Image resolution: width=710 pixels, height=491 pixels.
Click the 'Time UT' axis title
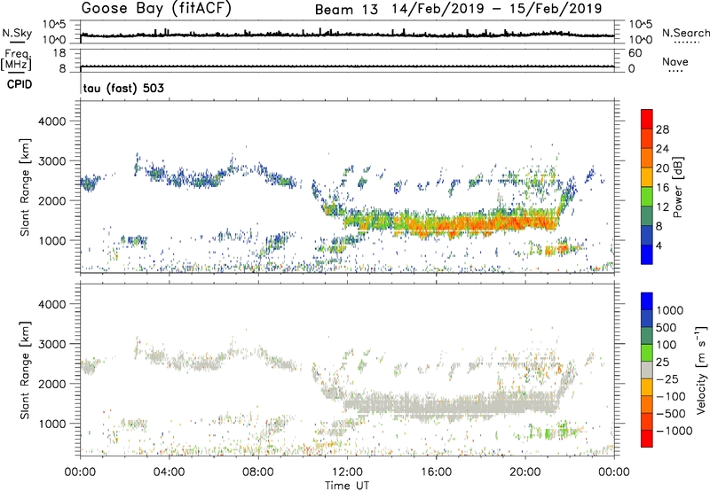(x=347, y=486)
